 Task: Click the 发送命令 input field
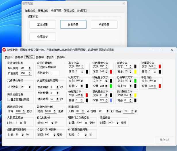click(55, 73)
